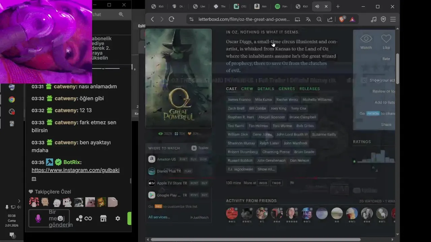Click the Apple TV Store TR icon
The width and height of the screenshot is (431, 242).
coord(152,183)
